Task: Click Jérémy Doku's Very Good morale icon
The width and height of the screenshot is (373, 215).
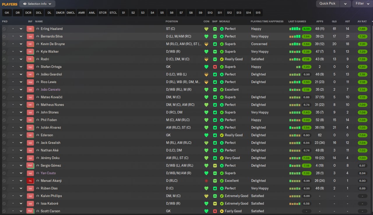Action: pos(222,158)
